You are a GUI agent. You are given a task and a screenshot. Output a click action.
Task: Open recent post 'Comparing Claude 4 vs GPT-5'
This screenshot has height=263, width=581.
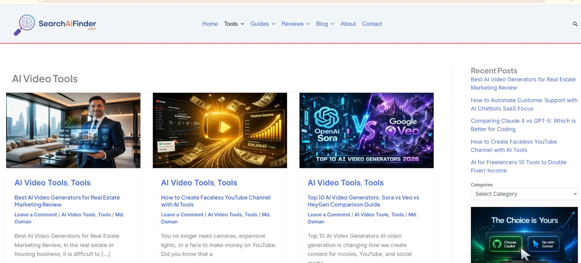tap(523, 125)
